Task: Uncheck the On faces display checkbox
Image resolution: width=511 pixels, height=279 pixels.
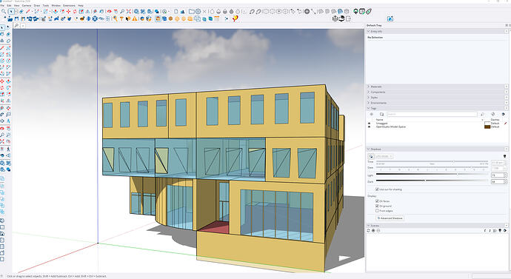Action: [x=377, y=201]
